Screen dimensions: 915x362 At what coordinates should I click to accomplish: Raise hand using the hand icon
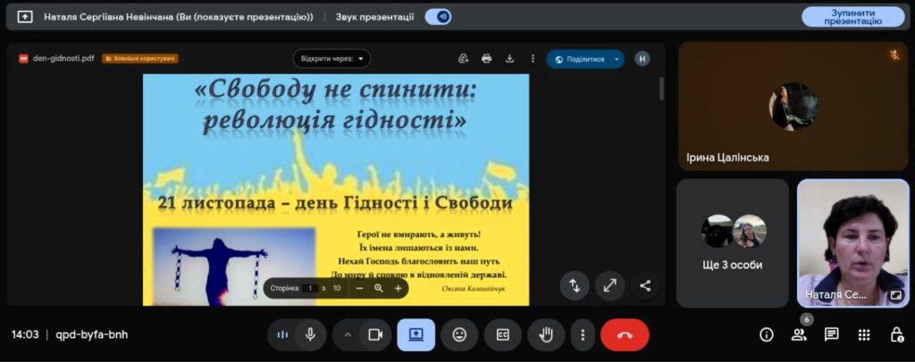[546, 334]
